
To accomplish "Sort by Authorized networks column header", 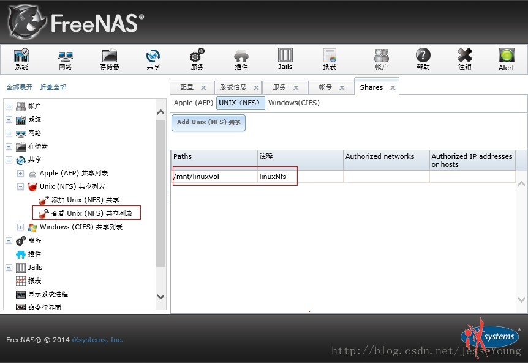I will [387, 160].
